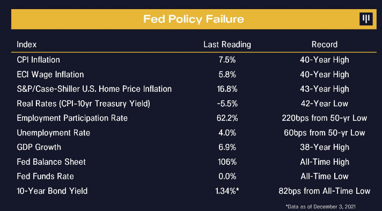
Task: Click the Unemployment Rate label
Action: click(x=53, y=133)
